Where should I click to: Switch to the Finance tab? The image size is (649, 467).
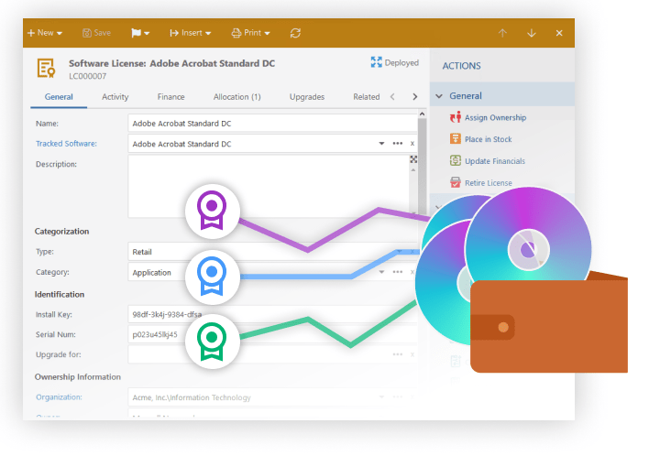tap(170, 97)
